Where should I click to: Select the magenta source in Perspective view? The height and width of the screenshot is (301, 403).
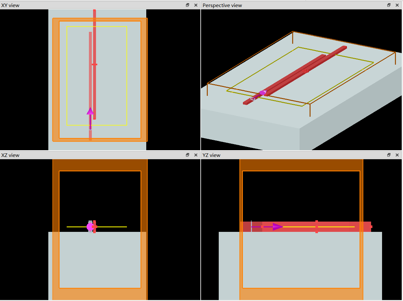(263, 93)
